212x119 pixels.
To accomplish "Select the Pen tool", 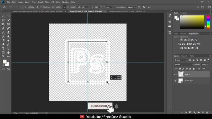I will (x=8, y=44).
